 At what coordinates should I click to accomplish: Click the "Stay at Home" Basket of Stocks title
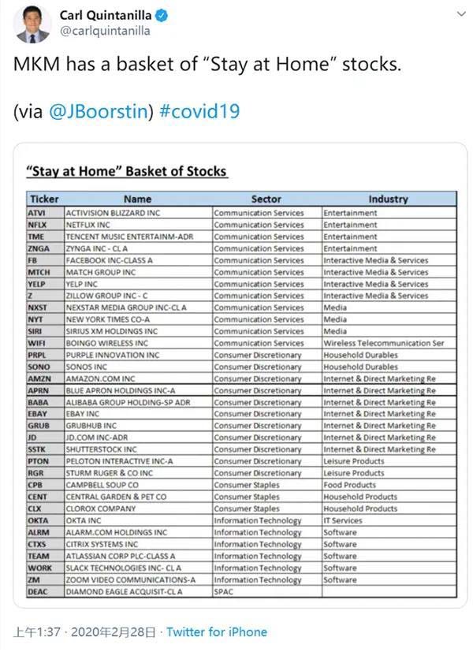tap(126, 171)
